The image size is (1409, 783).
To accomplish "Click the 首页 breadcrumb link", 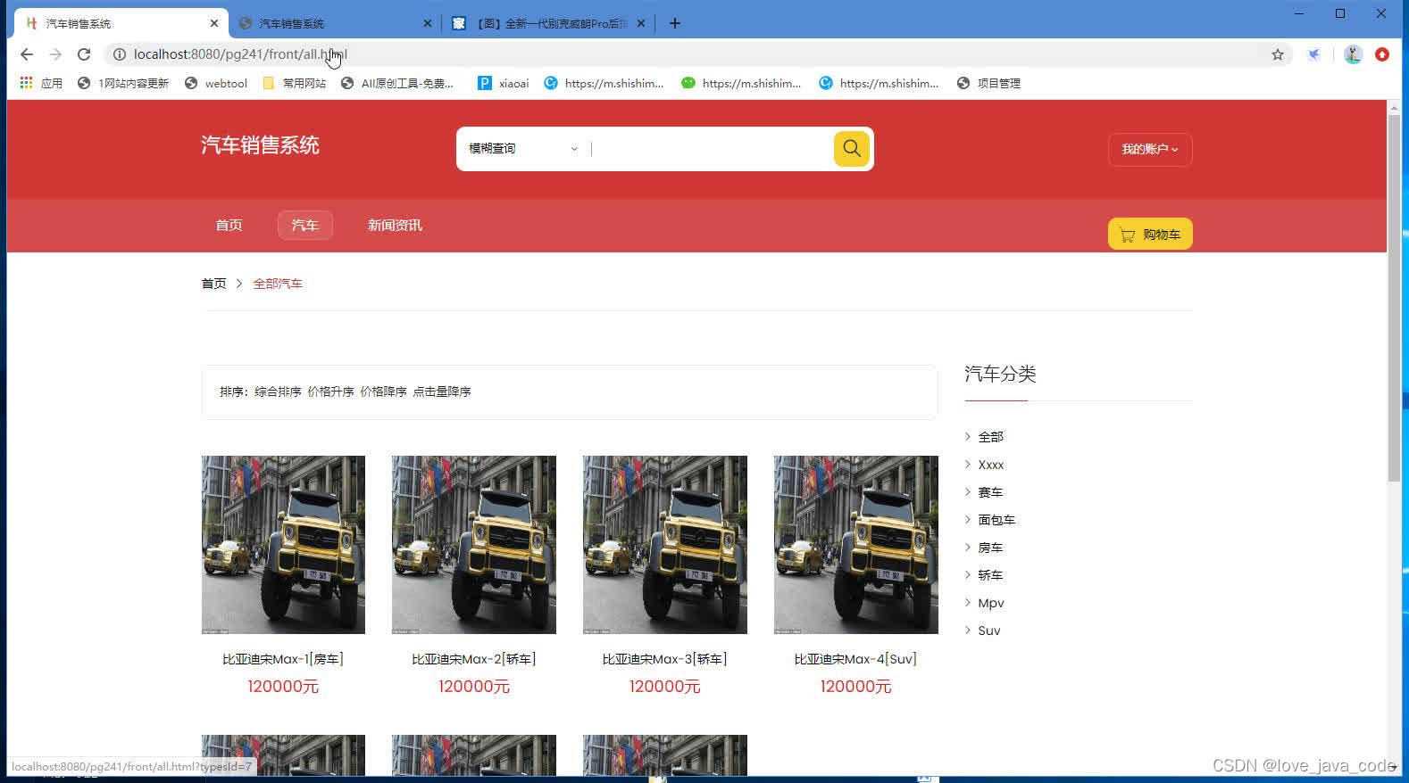I will point(213,284).
